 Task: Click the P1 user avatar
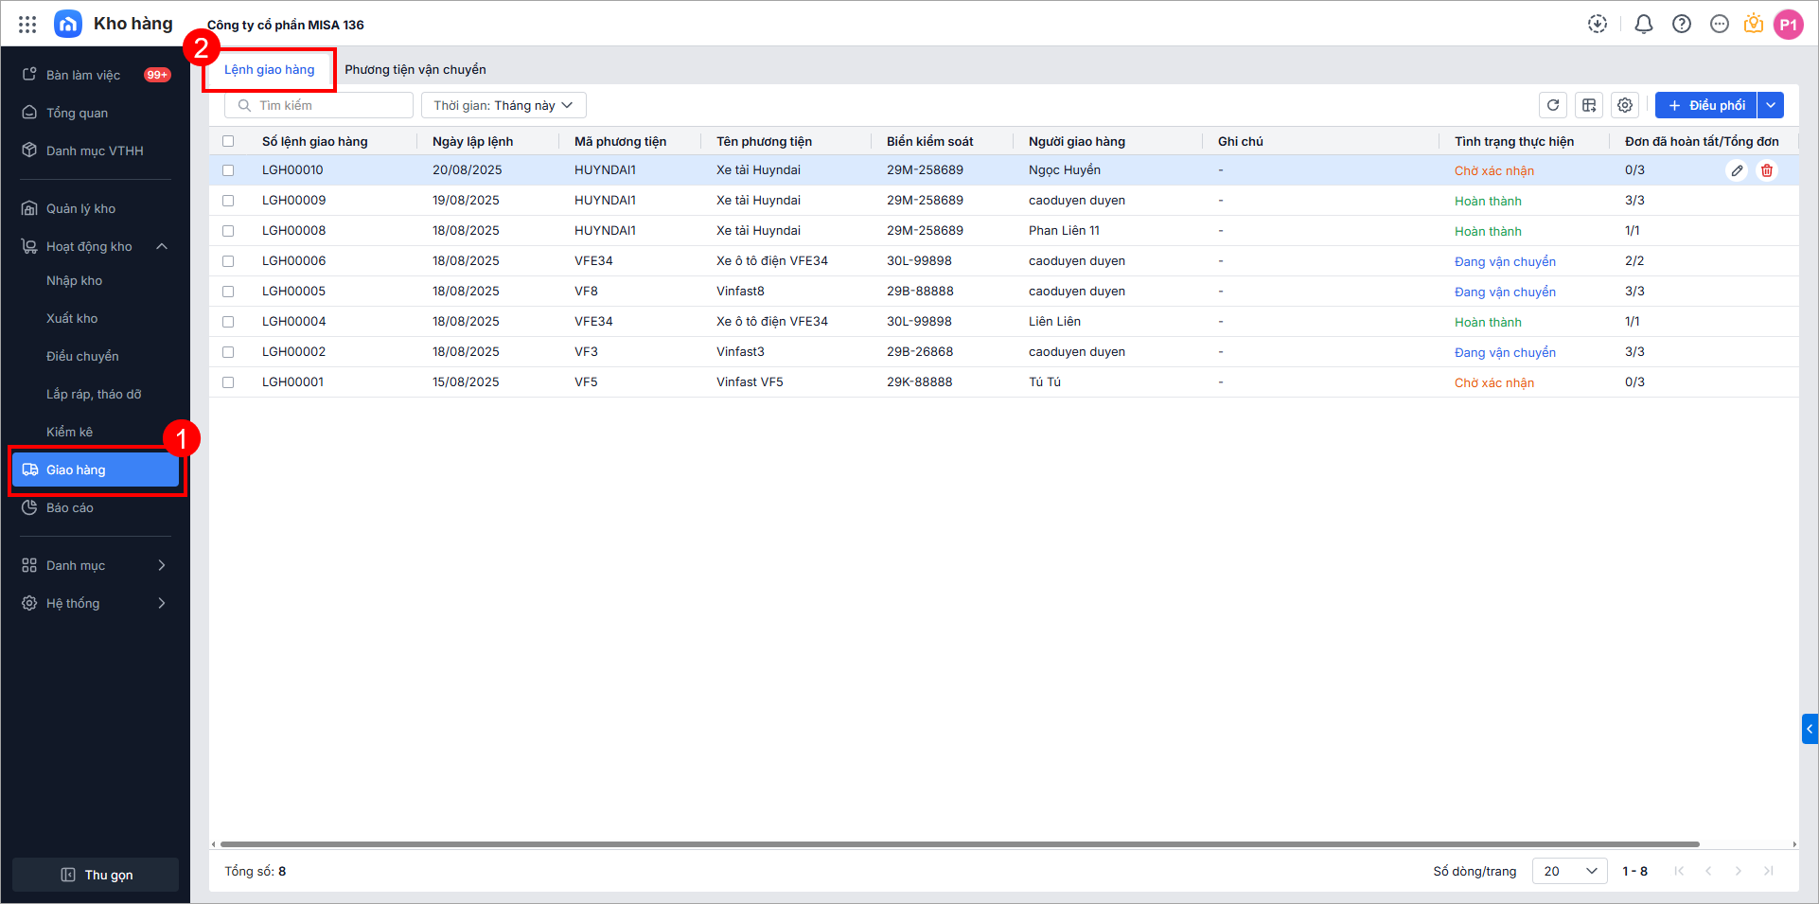tap(1788, 25)
